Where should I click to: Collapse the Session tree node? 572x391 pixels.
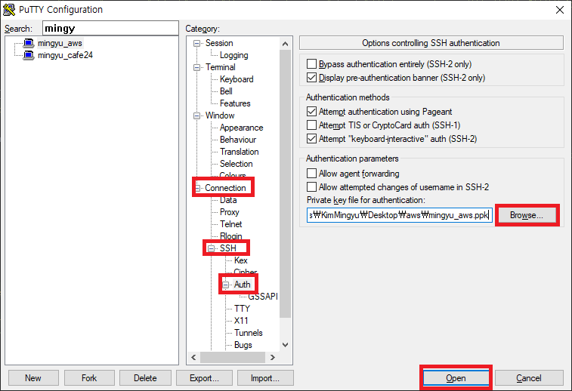pyautogui.click(x=196, y=43)
